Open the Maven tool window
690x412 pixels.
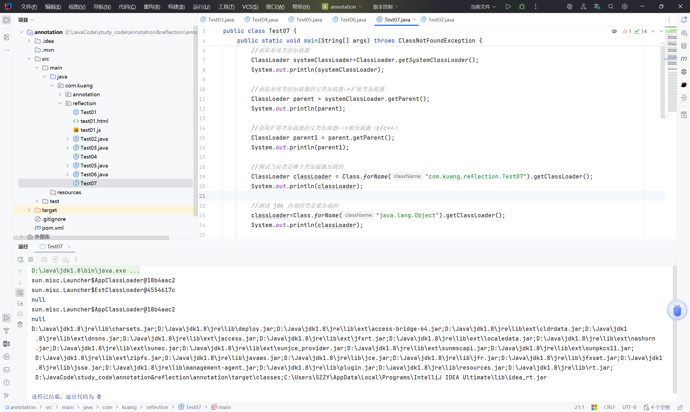[x=684, y=59]
